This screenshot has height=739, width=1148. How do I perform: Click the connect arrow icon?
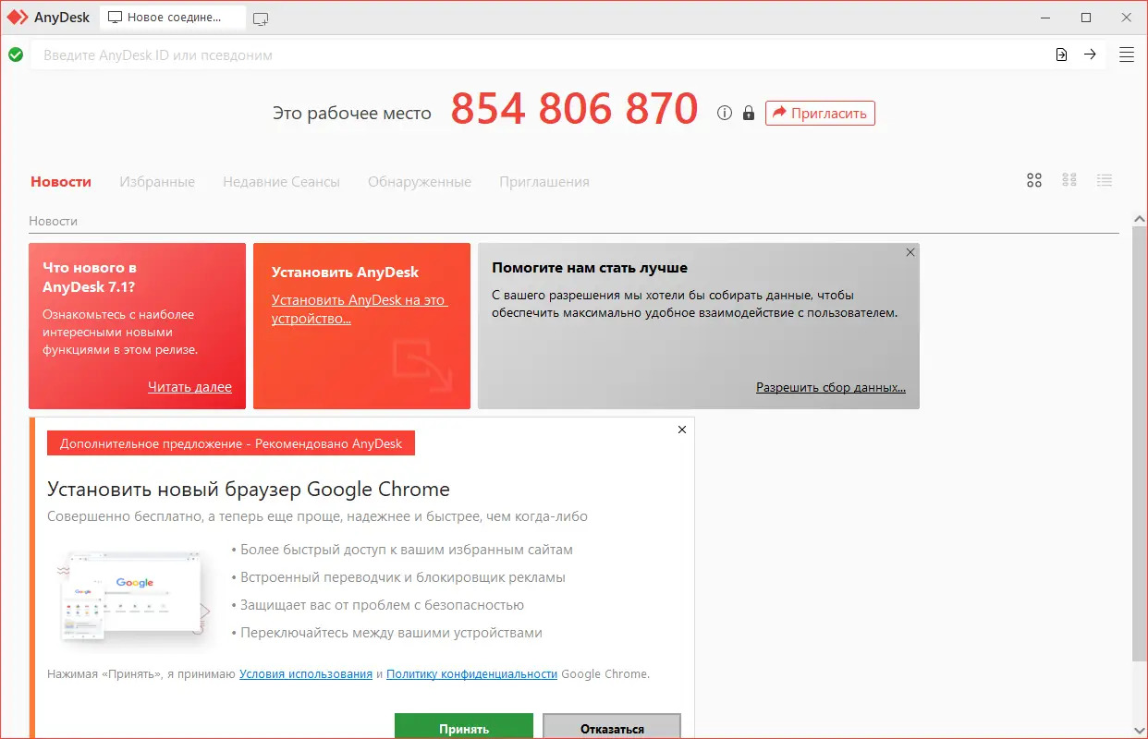click(x=1090, y=55)
